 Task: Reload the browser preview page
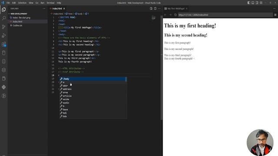[x=175, y=15]
